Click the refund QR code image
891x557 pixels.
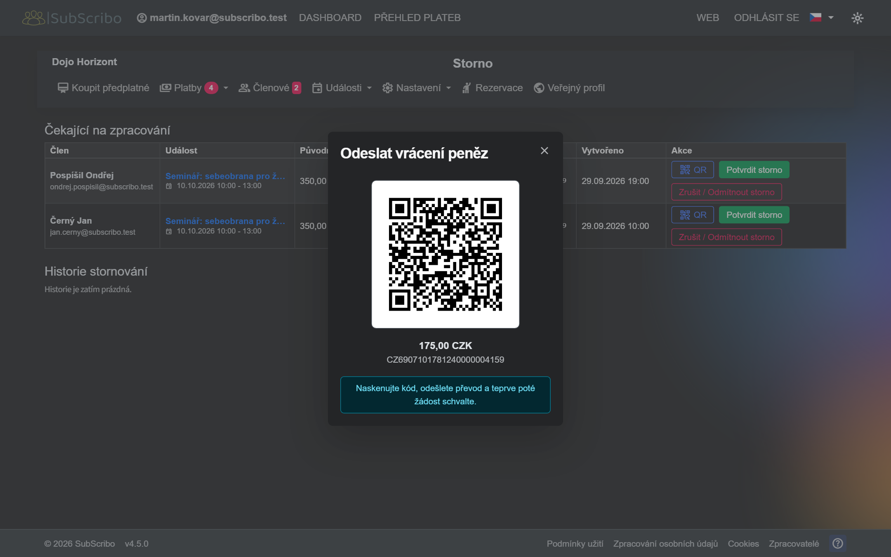point(445,254)
